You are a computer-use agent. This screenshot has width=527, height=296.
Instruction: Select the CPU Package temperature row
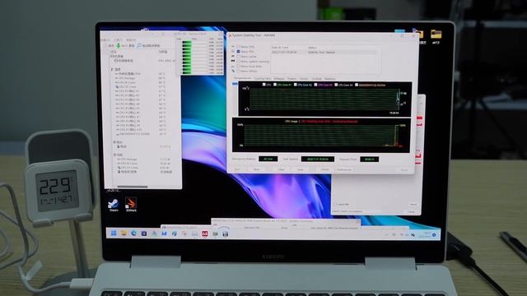[141, 78]
